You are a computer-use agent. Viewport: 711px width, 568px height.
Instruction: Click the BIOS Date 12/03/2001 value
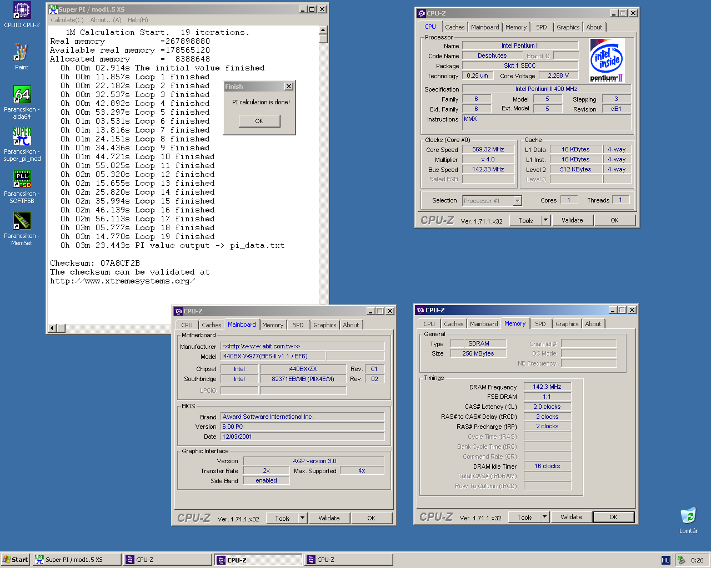pos(302,437)
